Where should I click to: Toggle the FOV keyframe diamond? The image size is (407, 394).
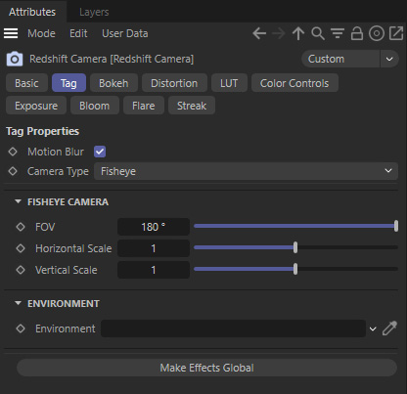tap(21, 227)
